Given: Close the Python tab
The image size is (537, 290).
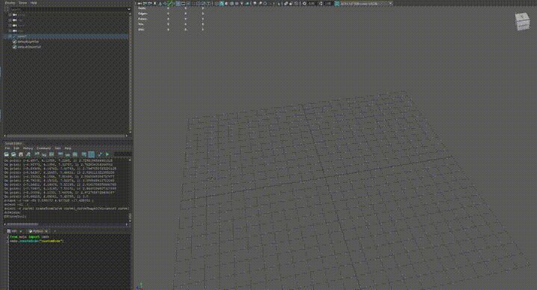Looking at the screenshot, I should [46, 231].
